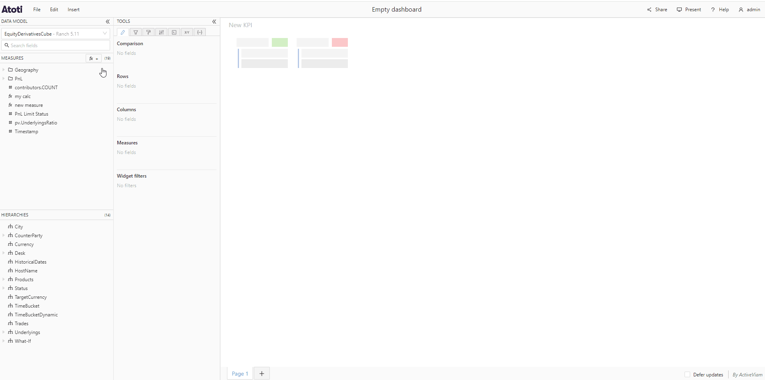Viewport: 765px width, 380px height.
Task: Click the TimeBucket hierarchy icon
Action: coord(10,306)
